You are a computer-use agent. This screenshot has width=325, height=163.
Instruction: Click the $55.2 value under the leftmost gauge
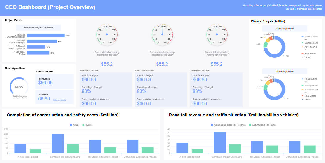[107, 64]
